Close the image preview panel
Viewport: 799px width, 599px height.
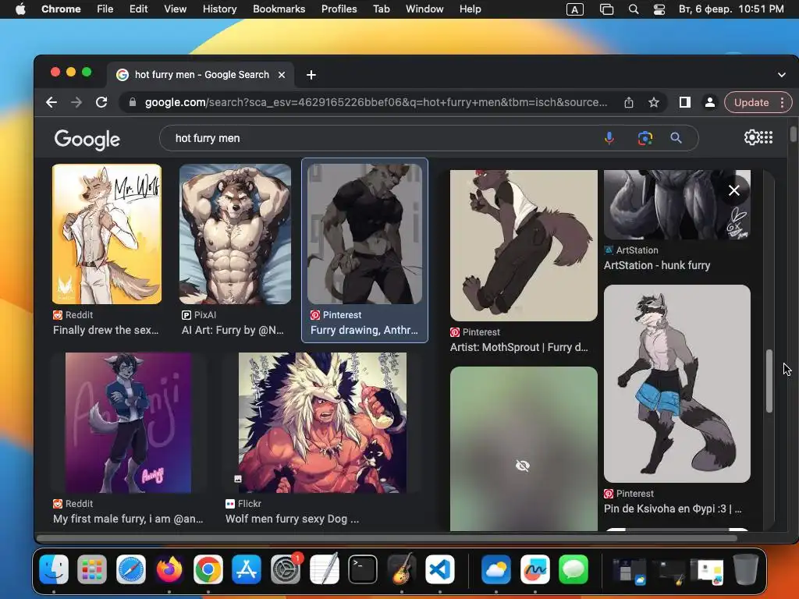(x=733, y=190)
